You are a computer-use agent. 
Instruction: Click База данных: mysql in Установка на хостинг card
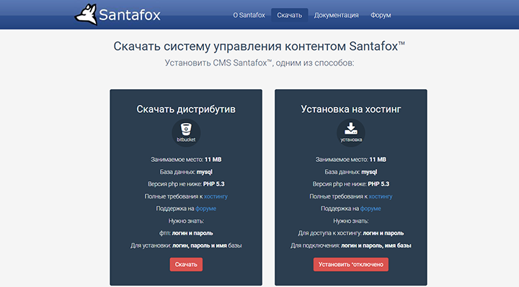coord(351,172)
